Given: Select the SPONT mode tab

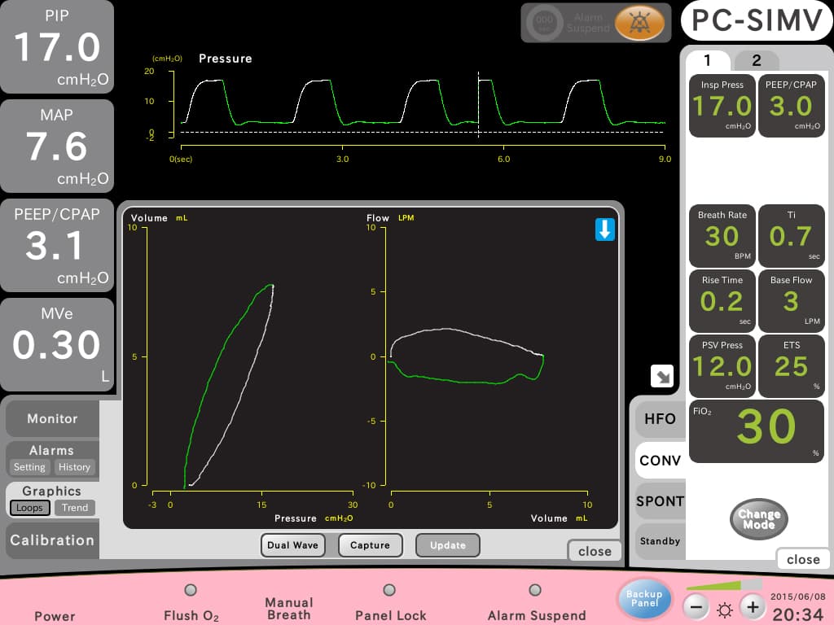Looking at the screenshot, I should 660,501.
